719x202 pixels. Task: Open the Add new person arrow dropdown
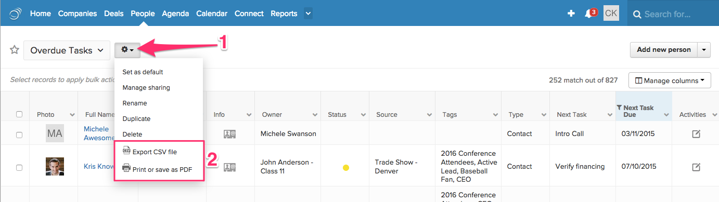(704, 50)
